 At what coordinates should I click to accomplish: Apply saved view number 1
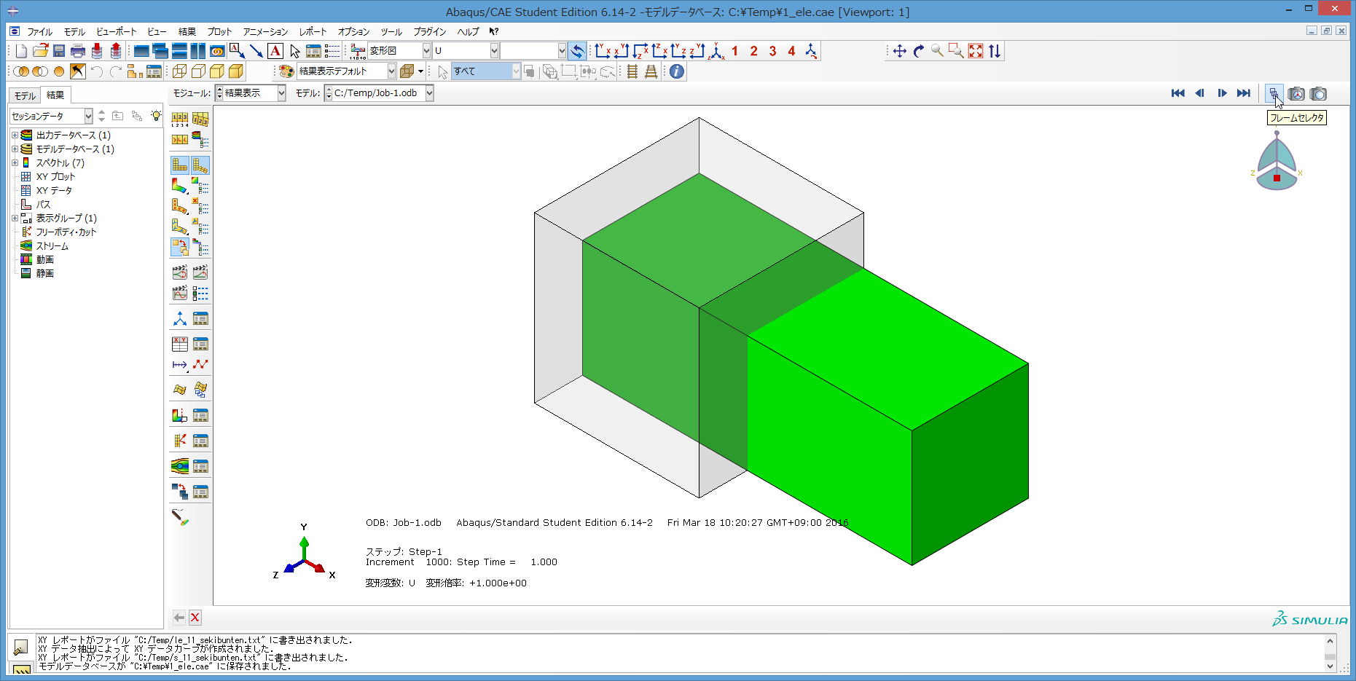click(x=734, y=51)
